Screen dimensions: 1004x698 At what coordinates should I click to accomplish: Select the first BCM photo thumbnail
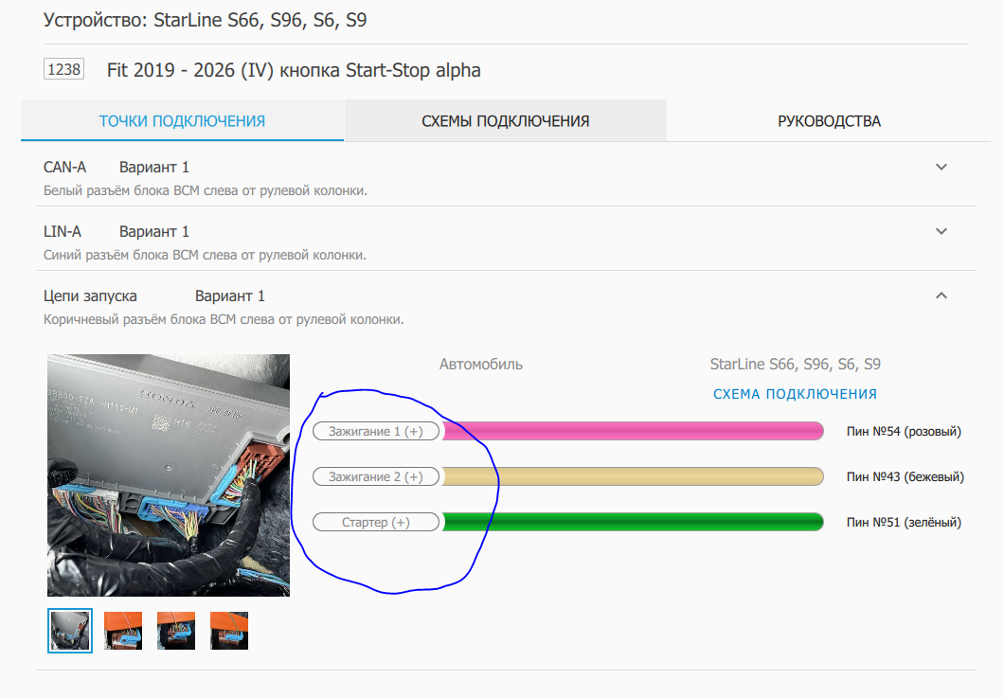click(70, 631)
